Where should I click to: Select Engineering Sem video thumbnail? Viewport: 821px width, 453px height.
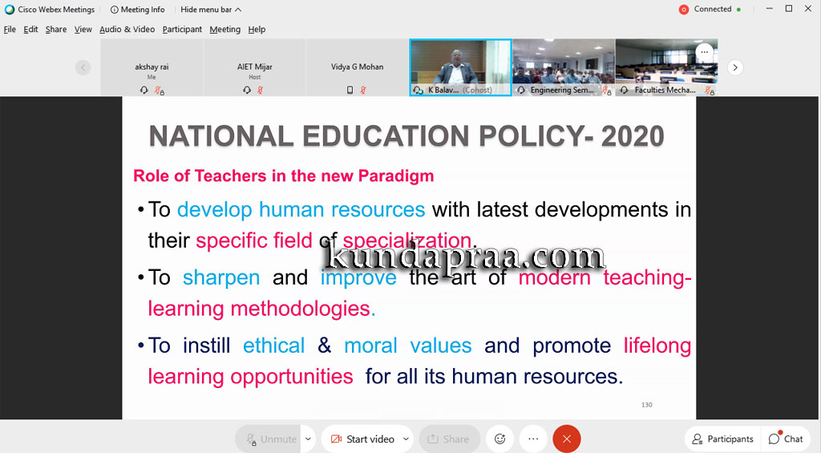click(x=564, y=67)
